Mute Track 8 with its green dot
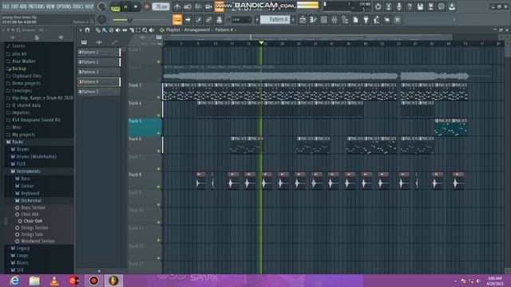 [x=159, y=187]
